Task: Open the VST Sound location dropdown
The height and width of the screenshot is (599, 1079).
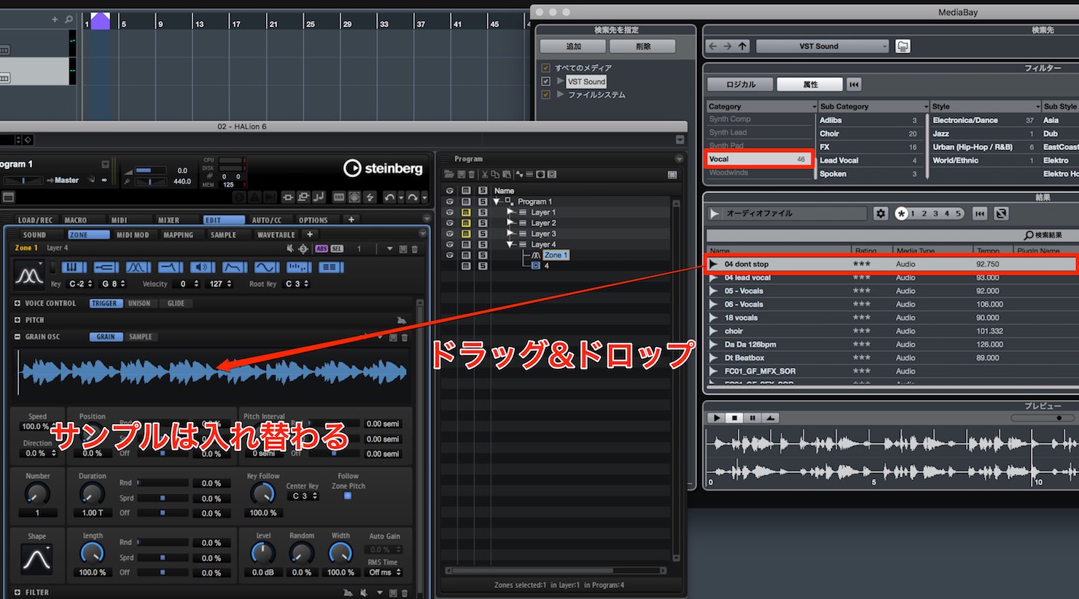Action: (x=822, y=46)
